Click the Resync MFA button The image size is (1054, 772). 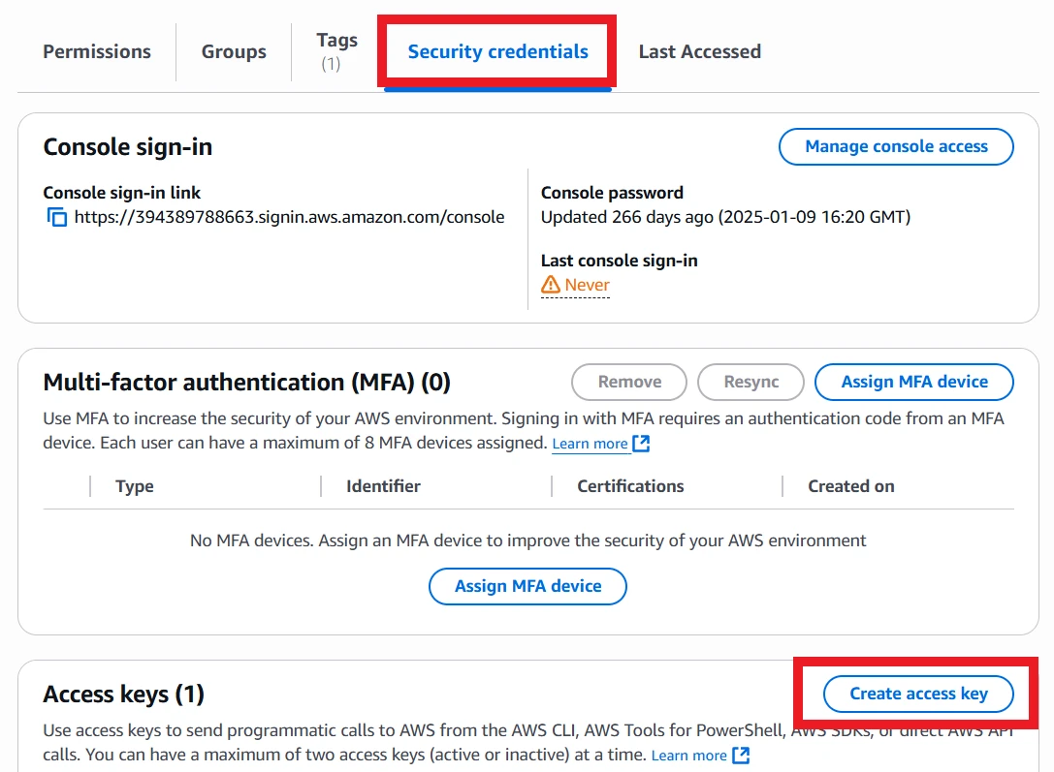point(751,382)
